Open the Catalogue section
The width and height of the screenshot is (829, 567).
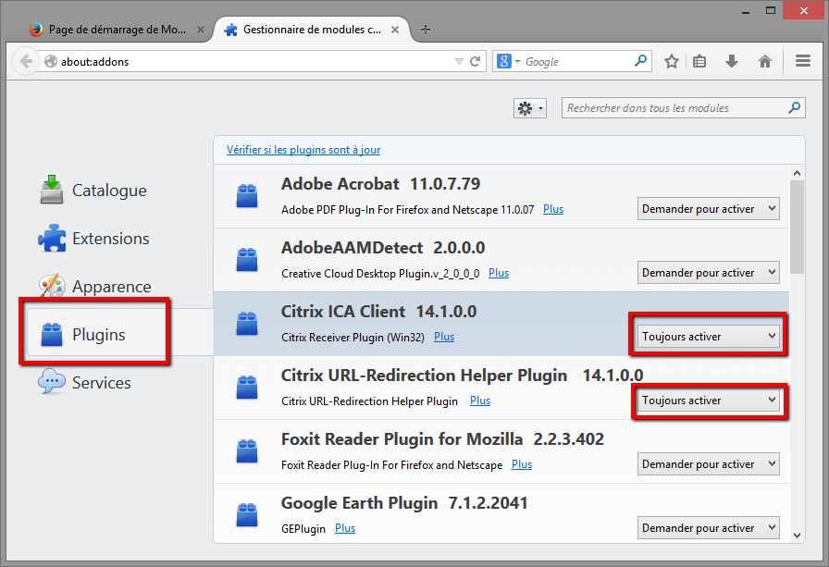[x=93, y=191]
